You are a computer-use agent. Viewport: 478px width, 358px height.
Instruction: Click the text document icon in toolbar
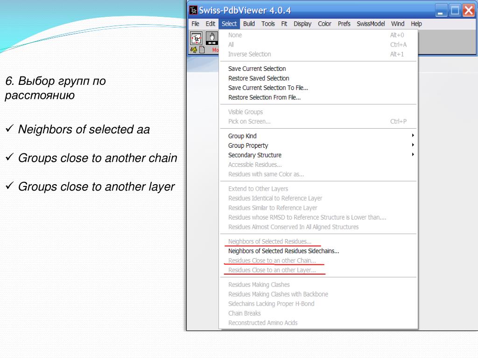click(202, 49)
